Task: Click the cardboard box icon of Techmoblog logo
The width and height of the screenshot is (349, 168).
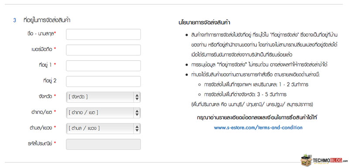Action: tap(306, 160)
